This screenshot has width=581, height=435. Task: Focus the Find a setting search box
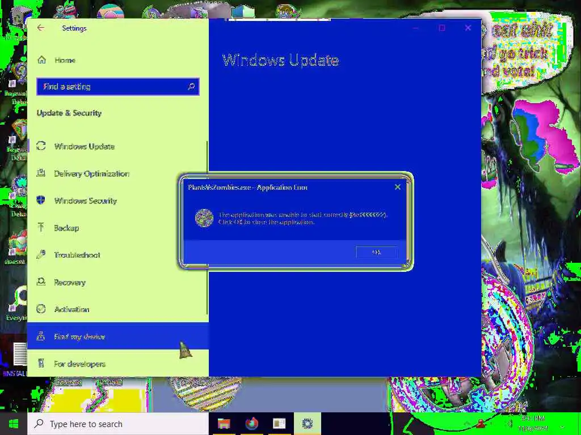pos(118,87)
